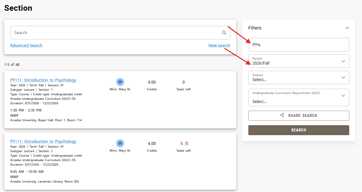Click the '9:45 AM - 10:50 AM' meeting time
362x192 pixels.
(27, 172)
